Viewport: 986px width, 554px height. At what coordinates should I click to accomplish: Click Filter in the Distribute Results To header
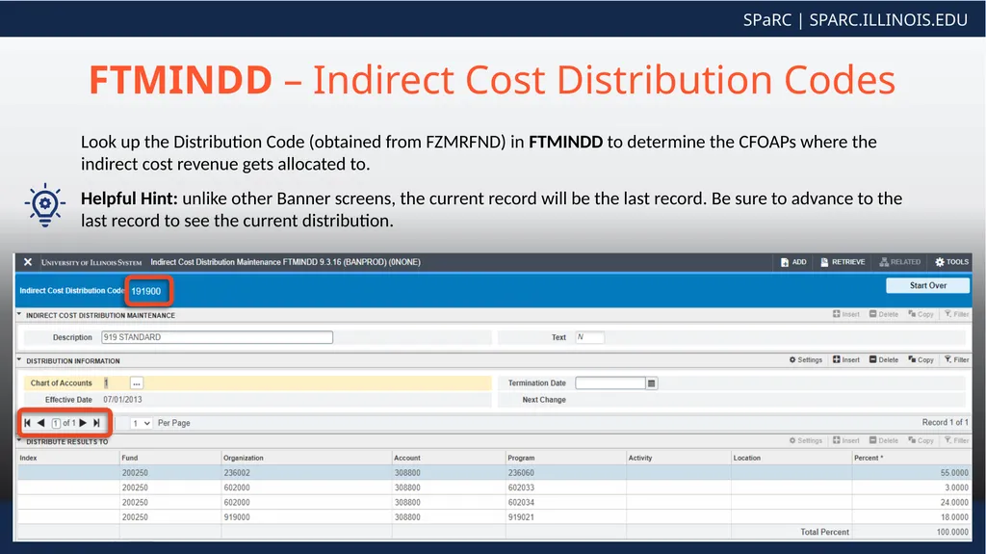point(956,440)
